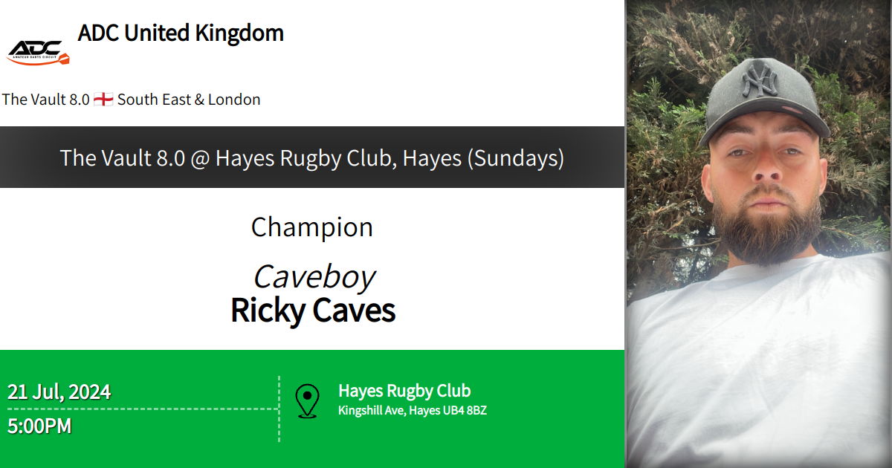Click the England flag icon

point(104,100)
